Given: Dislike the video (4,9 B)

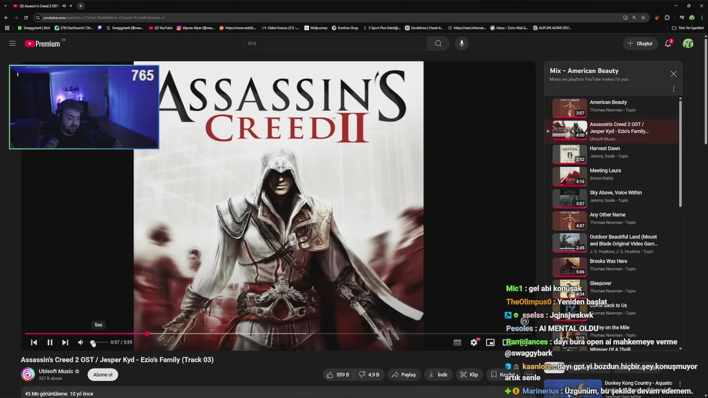Looking at the screenshot, I should coord(369,374).
